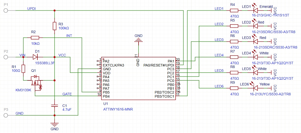Select resistor R4 symbol
Image resolution: width=301 pixels, height=133 pixels.
[x=234, y=11]
